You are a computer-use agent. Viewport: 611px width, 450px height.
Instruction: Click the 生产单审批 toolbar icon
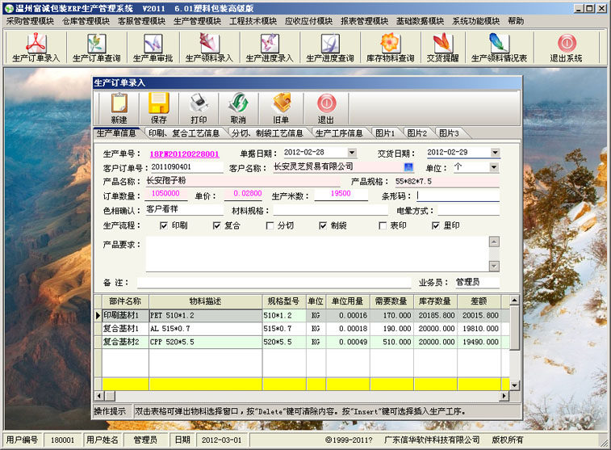[153, 48]
